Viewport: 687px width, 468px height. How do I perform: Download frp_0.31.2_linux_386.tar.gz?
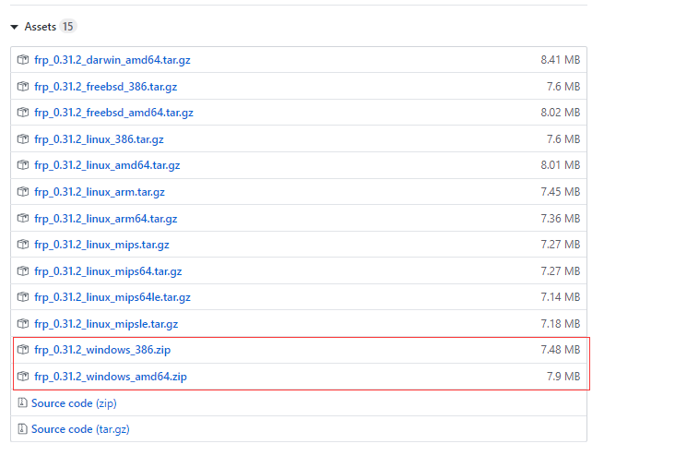point(99,139)
